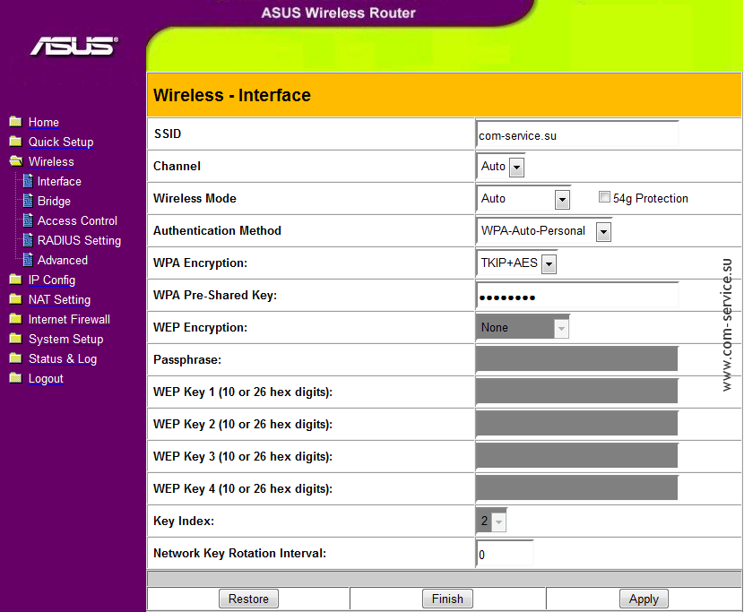Click the "54g Protection" label text
The width and height of the screenshot is (744, 612).
tap(651, 198)
